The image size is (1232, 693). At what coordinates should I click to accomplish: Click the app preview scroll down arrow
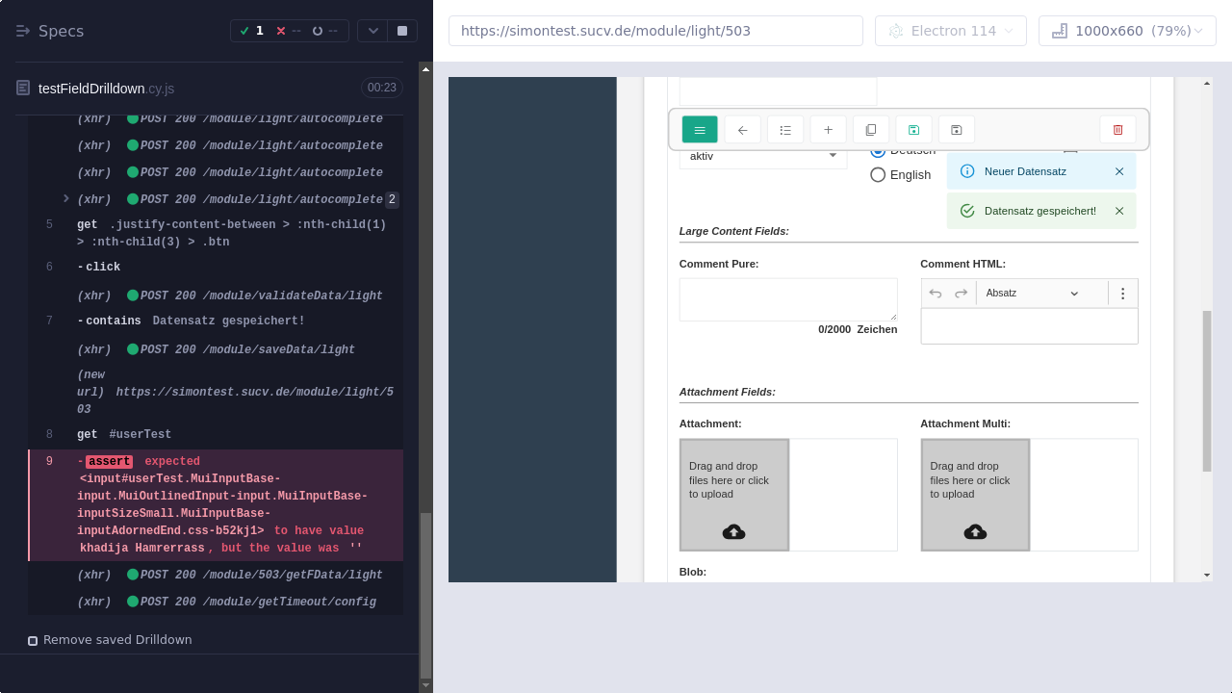1207,575
